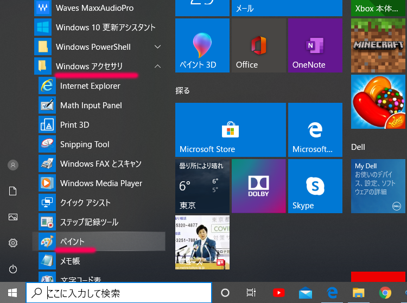407x303 pixels.
Task: Open the Microsoft Edge tile
Action: (x=315, y=130)
